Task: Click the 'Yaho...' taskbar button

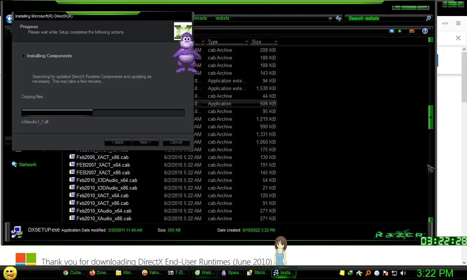Action: tap(152, 272)
